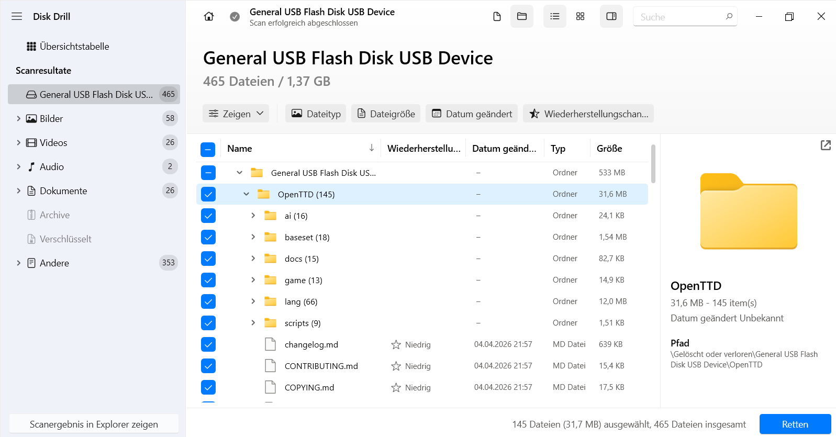
Task: Expand the scripts folder
Action: tap(253, 323)
